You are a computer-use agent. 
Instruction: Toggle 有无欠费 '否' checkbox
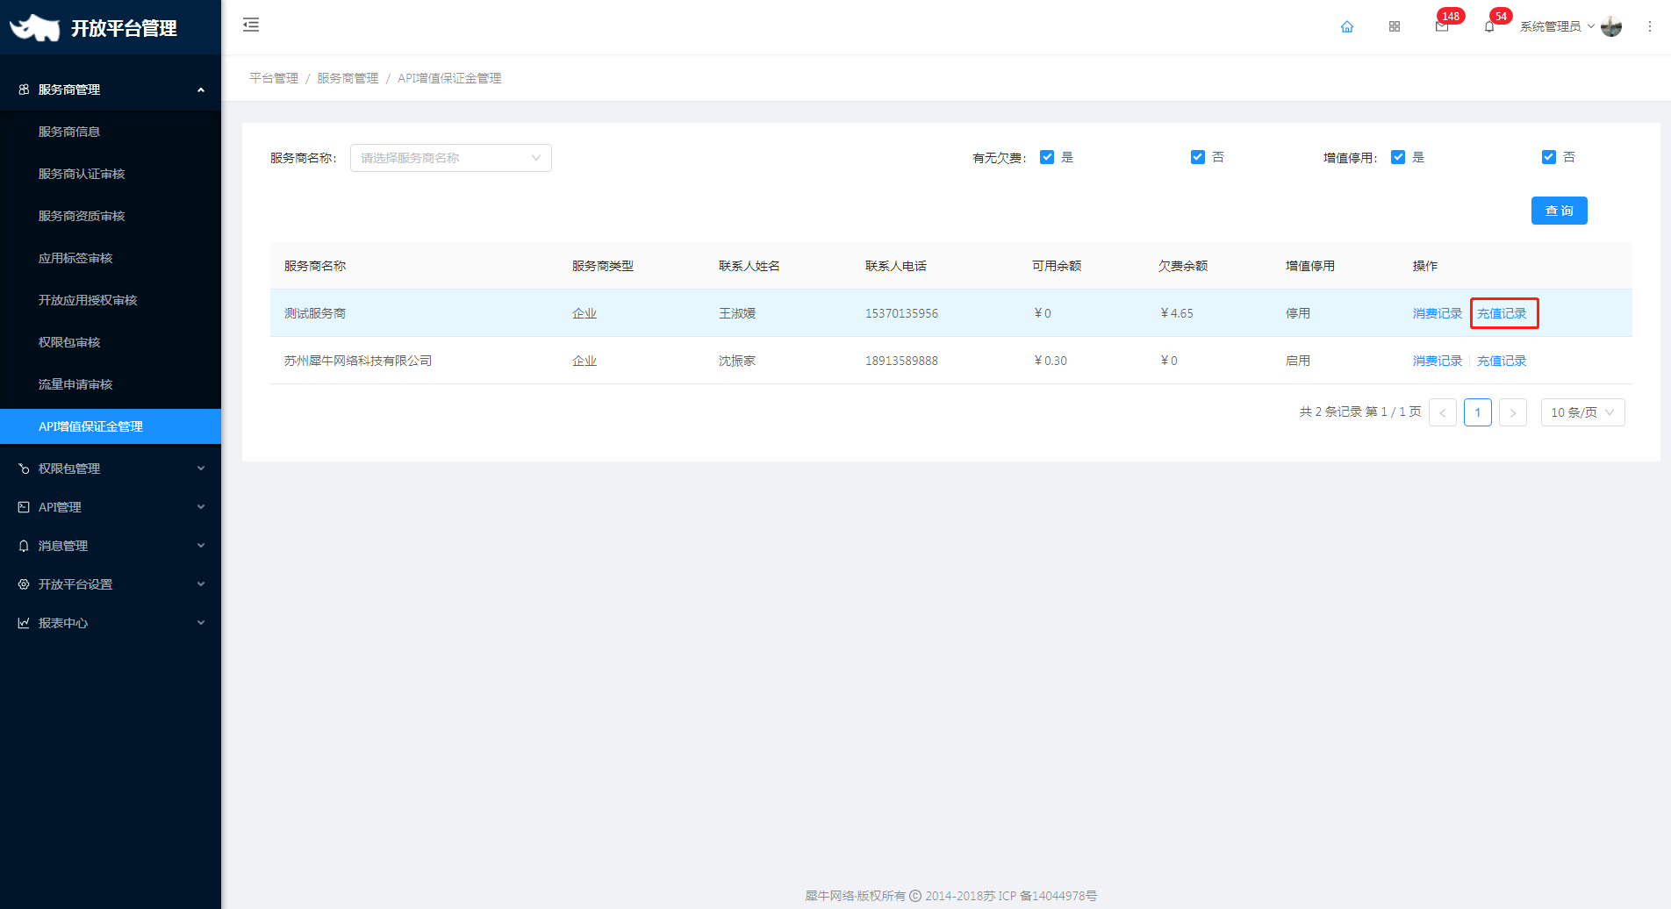click(1198, 157)
